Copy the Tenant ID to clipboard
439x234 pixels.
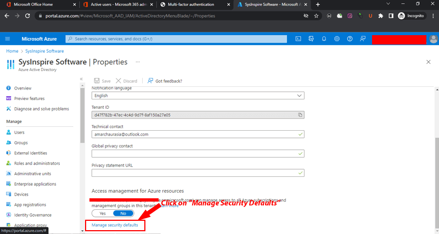[300, 115]
